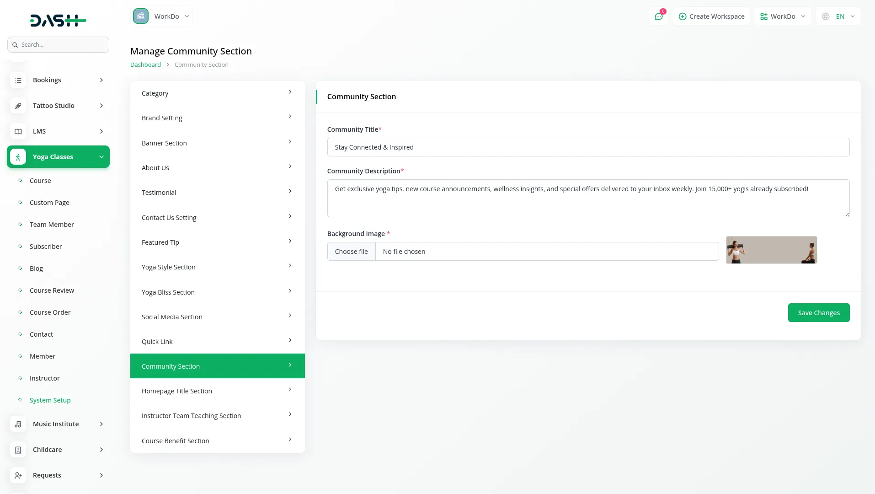Select the Homepage Title Section tab

point(217,391)
